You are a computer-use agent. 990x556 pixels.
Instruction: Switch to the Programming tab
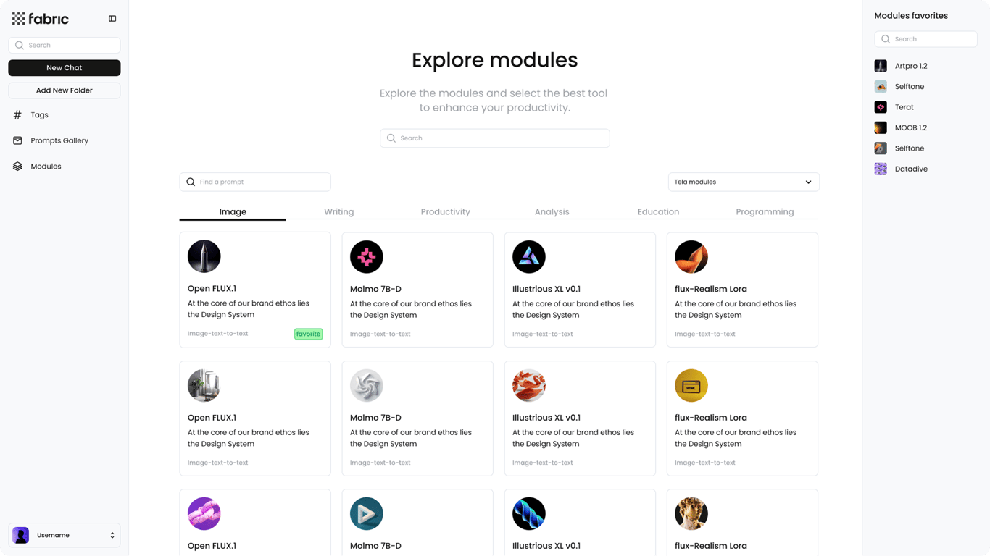click(x=765, y=212)
